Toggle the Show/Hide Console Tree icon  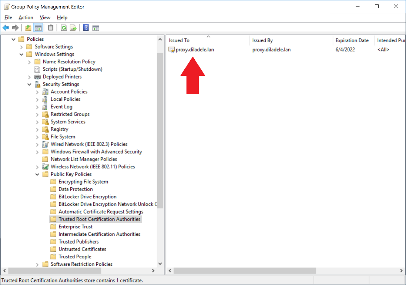pyautogui.click(x=38, y=28)
